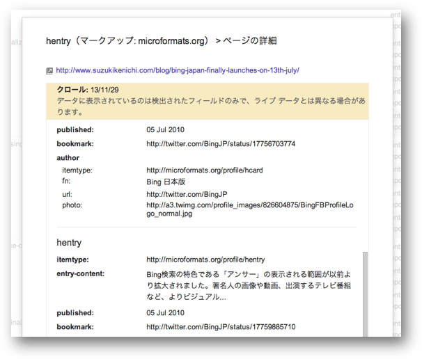Open the suzukikenichi.com blog post link
Image resolution: width=422 pixels, height=359 pixels.
[x=178, y=70]
